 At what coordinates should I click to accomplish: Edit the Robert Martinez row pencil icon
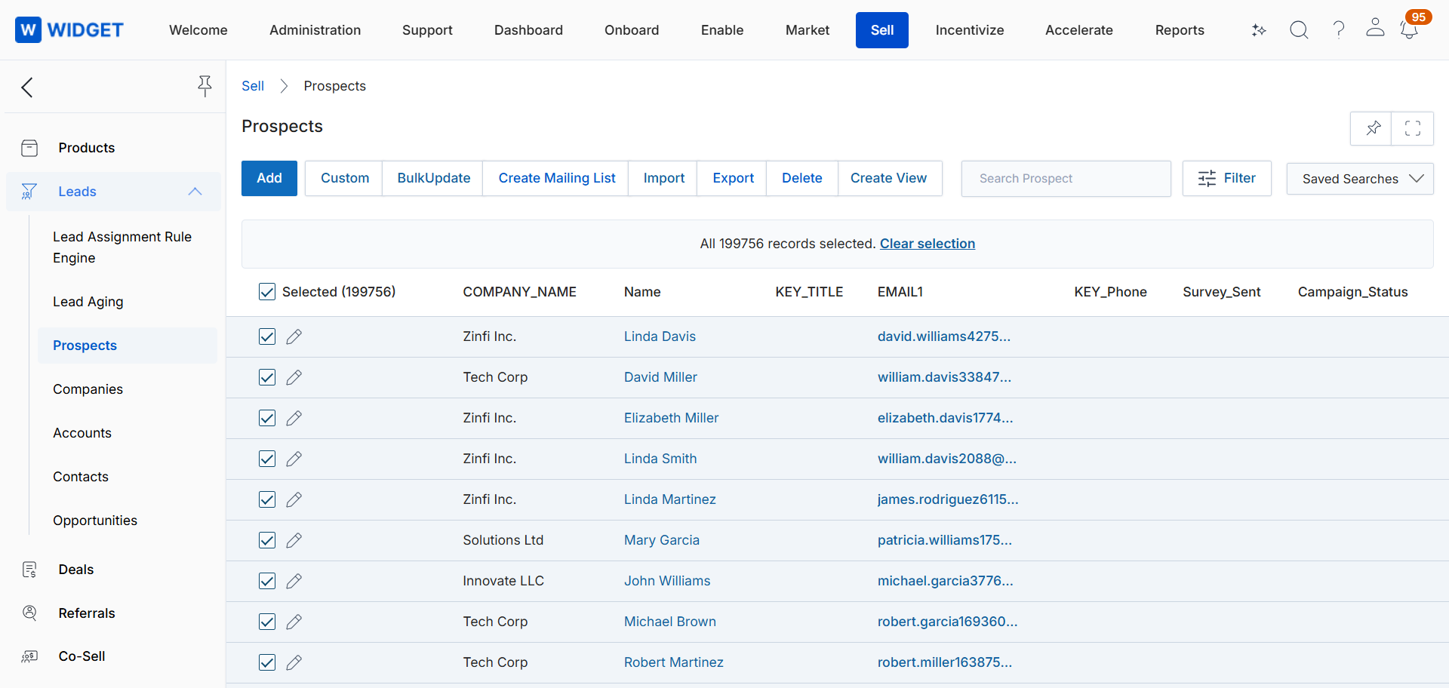click(x=294, y=662)
